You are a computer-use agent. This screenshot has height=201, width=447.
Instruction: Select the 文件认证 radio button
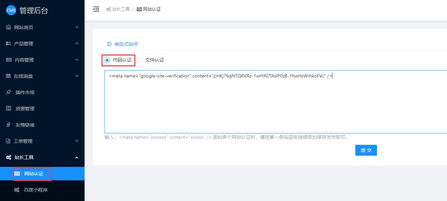pyautogui.click(x=140, y=60)
